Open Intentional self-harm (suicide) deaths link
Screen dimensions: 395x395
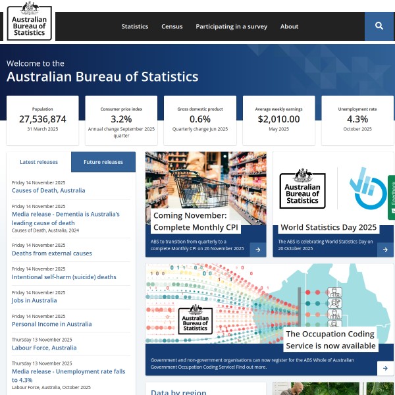tap(64, 277)
